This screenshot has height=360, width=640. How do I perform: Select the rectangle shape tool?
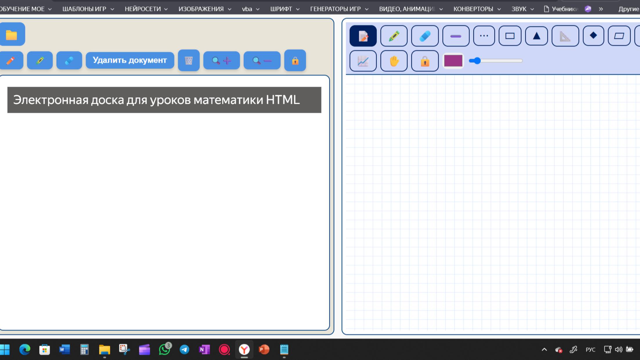[510, 36]
